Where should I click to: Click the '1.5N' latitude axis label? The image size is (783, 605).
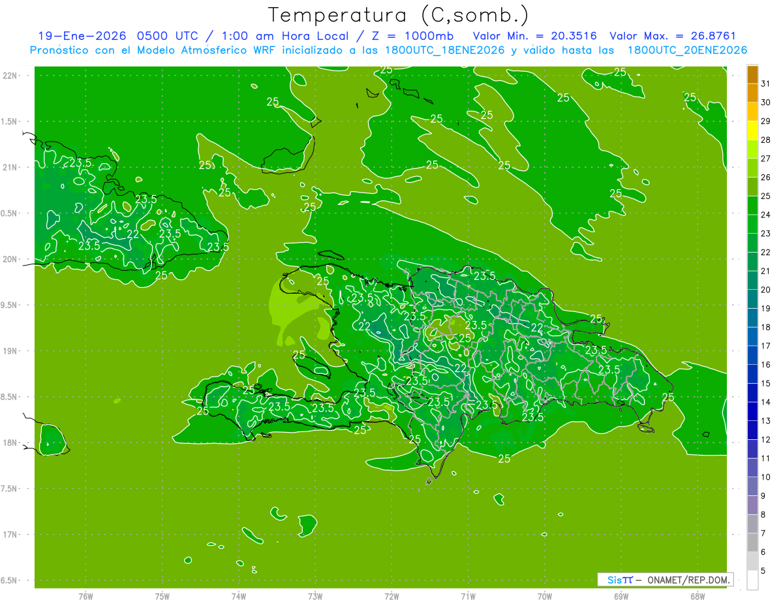tap(9, 121)
